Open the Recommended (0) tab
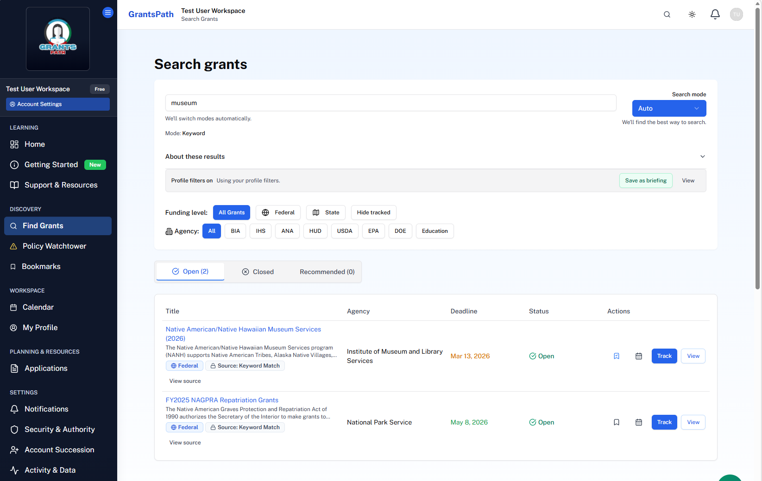The height and width of the screenshot is (481, 762). click(x=327, y=272)
